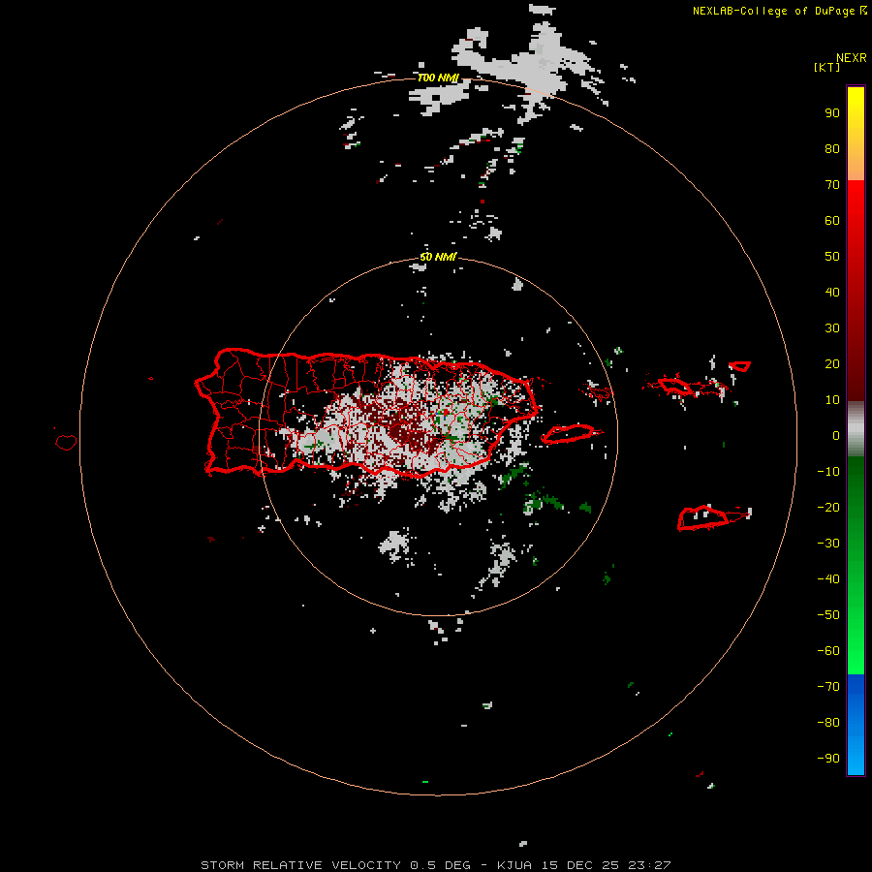Screen dimensions: 872x872
Task: Click the 50 NMI range ring label
Action: (438, 257)
